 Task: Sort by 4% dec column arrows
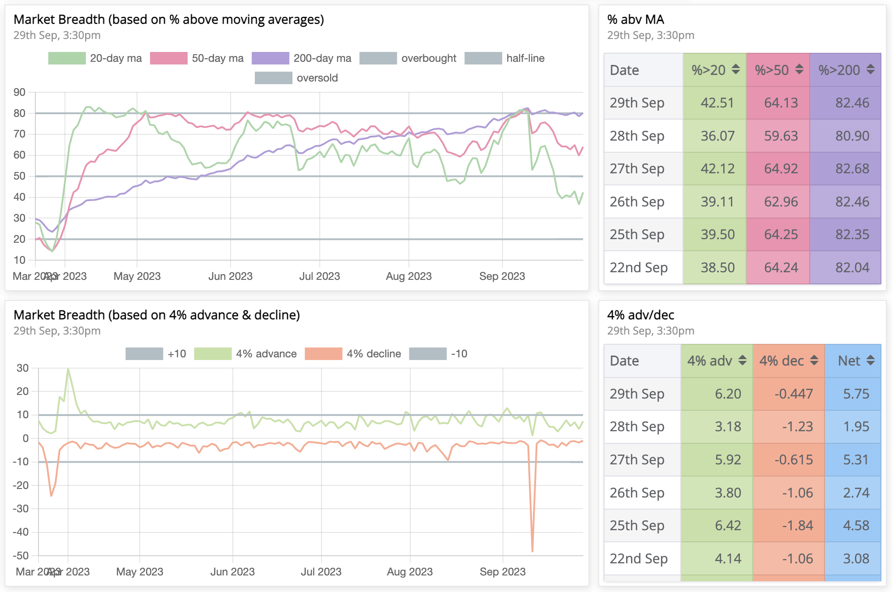click(x=814, y=360)
